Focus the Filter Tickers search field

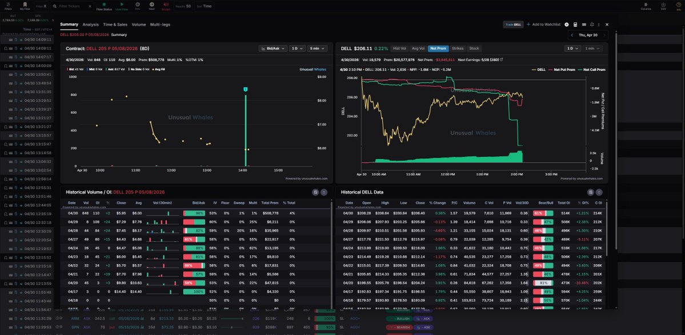pos(72,6)
